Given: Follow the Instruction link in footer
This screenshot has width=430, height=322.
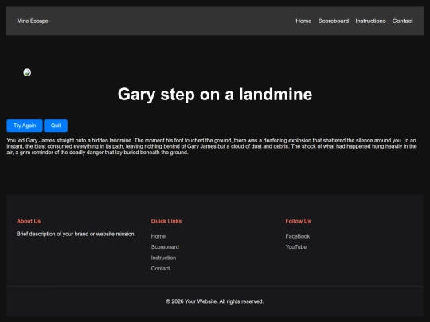Looking at the screenshot, I should click(x=163, y=258).
